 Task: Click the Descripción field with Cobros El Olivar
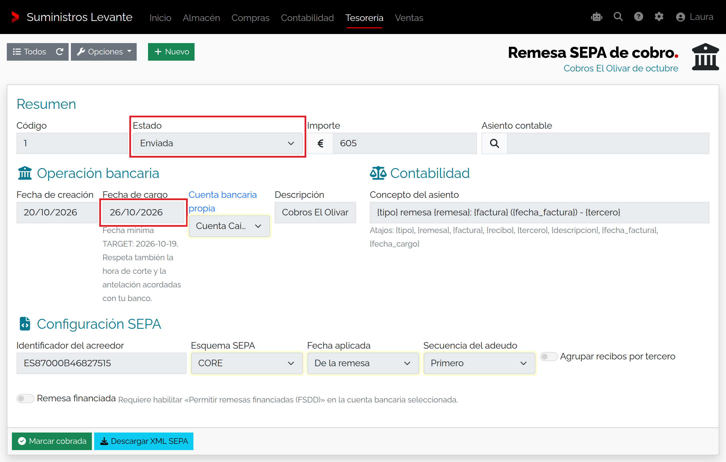(315, 213)
